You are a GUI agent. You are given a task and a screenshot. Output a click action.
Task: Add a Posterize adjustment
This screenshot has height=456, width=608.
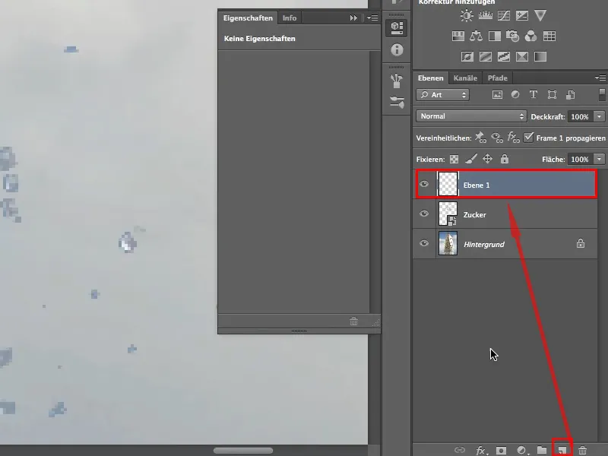[x=486, y=56]
